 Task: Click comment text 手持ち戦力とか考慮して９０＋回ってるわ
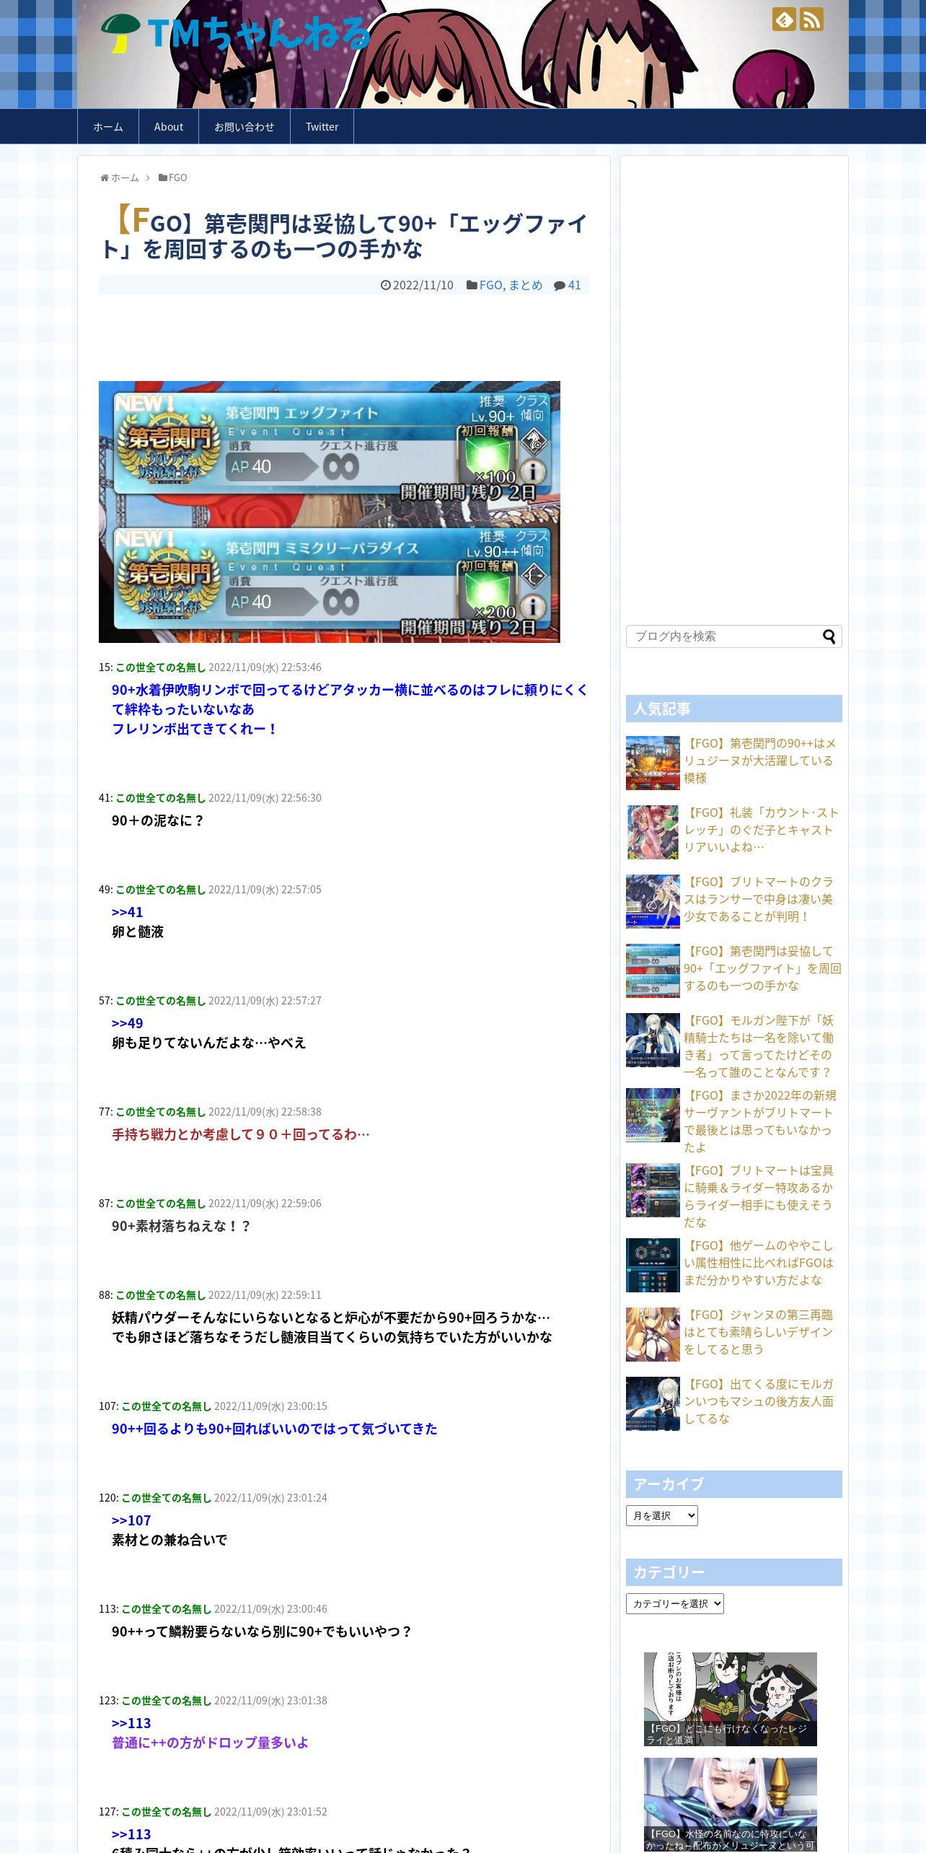pos(241,1134)
